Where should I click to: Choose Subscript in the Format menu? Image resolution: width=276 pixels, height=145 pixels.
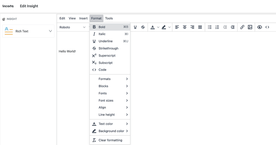[x=110, y=63]
